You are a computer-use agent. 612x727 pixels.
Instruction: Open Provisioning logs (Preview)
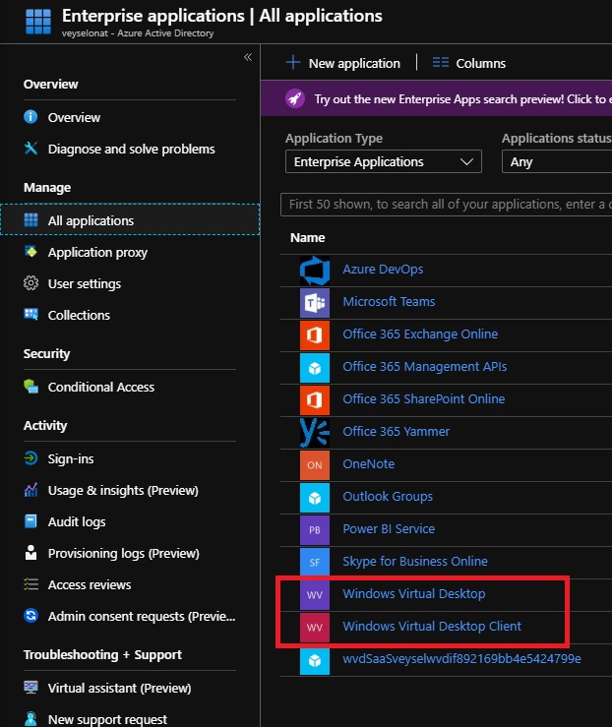click(123, 554)
